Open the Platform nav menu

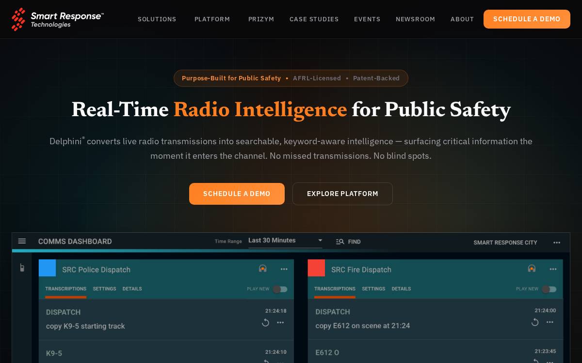pos(212,19)
